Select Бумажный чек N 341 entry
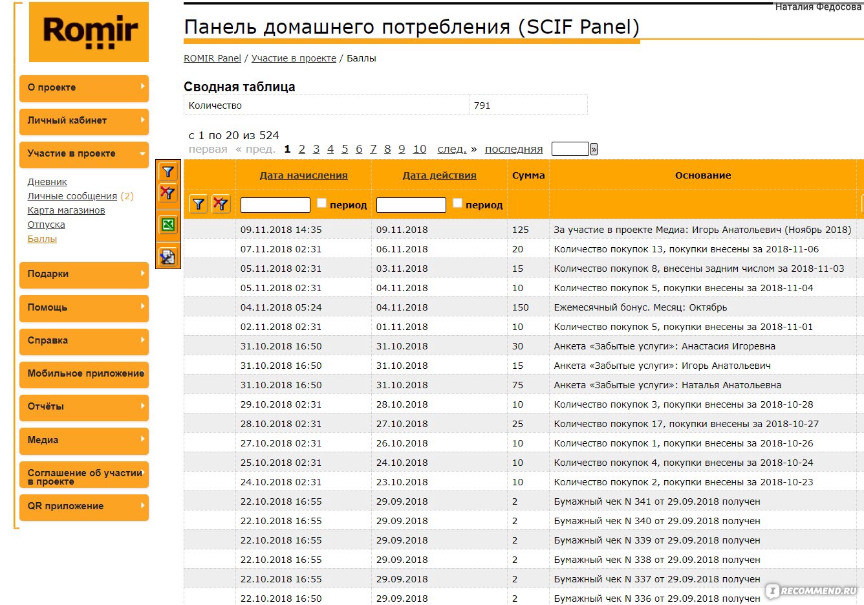The height and width of the screenshot is (605, 864). pyautogui.click(x=657, y=501)
